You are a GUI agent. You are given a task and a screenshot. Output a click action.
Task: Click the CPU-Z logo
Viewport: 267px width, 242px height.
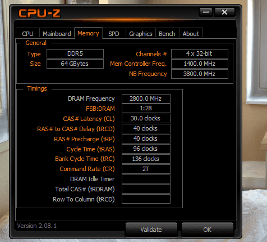(x=39, y=14)
